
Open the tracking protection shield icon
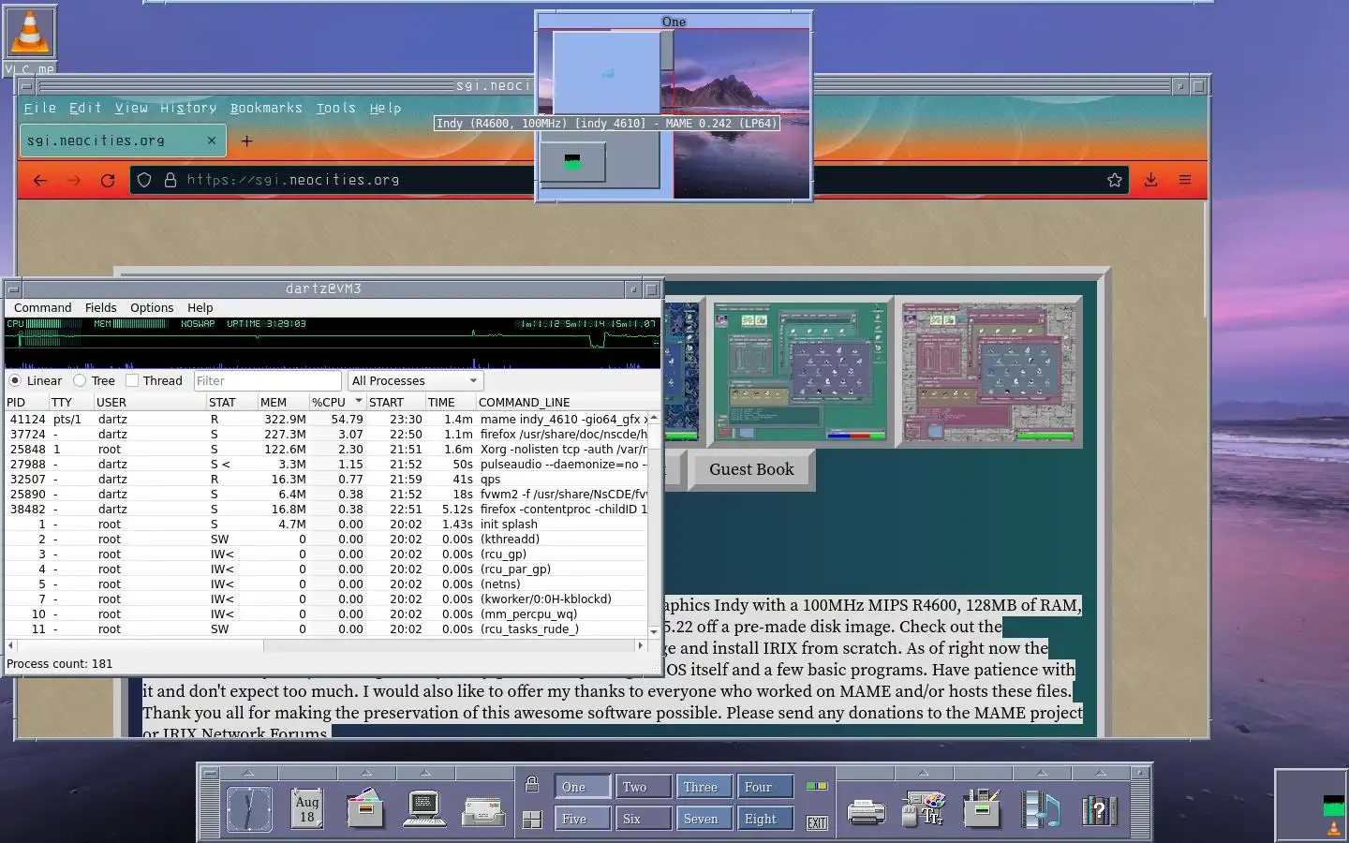coord(144,180)
